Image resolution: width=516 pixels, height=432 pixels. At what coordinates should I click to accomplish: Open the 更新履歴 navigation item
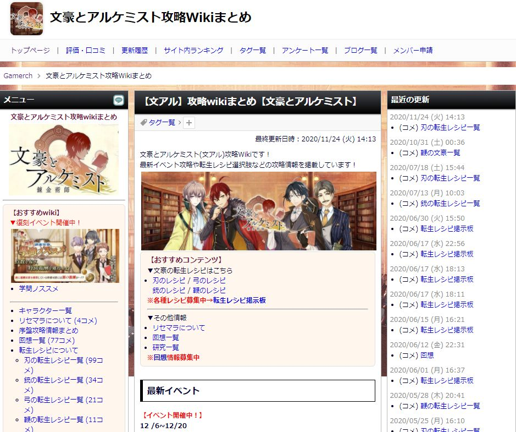click(135, 51)
